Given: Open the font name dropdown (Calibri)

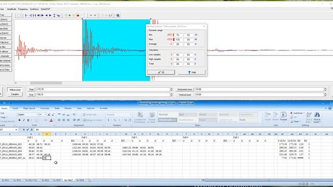Looking at the screenshot, I should coord(37,114).
